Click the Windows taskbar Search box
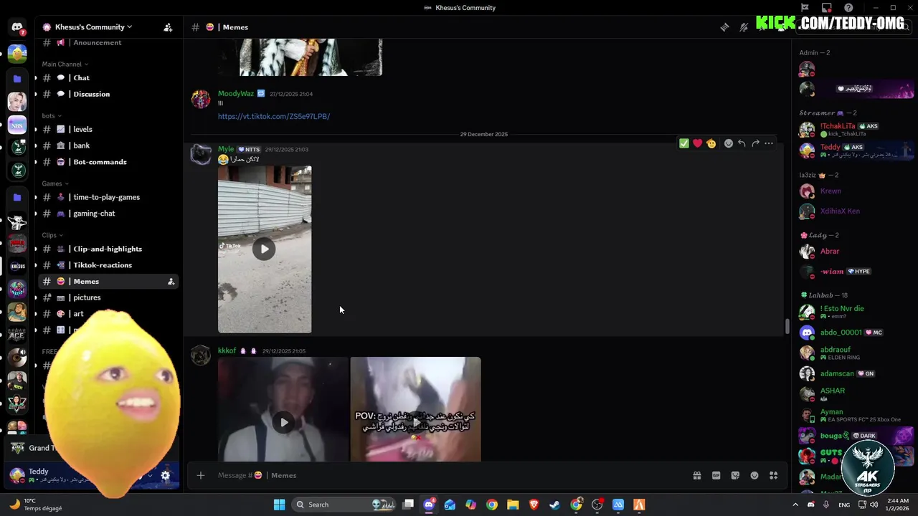Image resolution: width=918 pixels, height=516 pixels. tap(344, 505)
